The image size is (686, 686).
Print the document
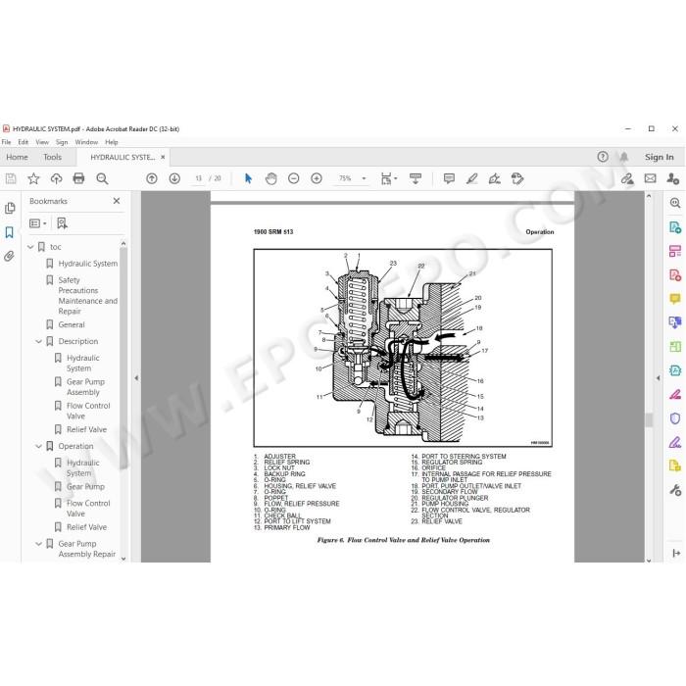point(78,178)
